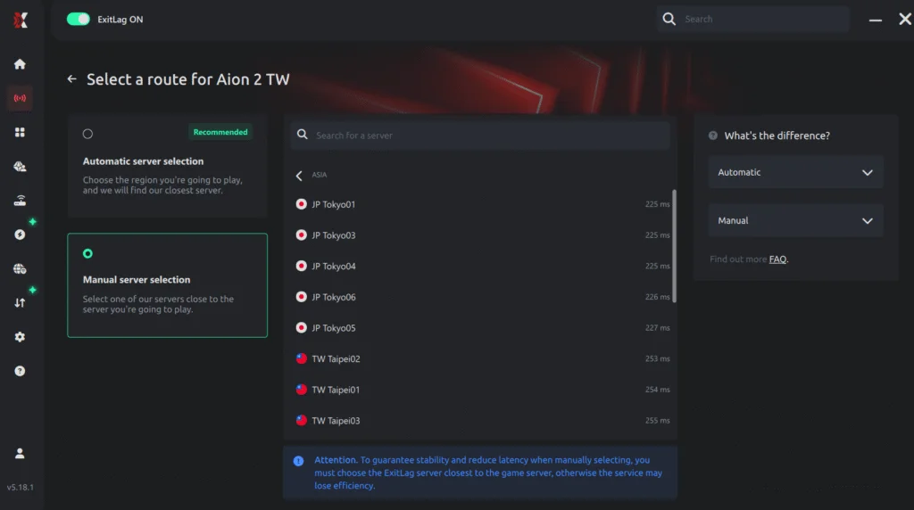Go back using the title arrow
The image size is (914, 510).
(72, 79)
